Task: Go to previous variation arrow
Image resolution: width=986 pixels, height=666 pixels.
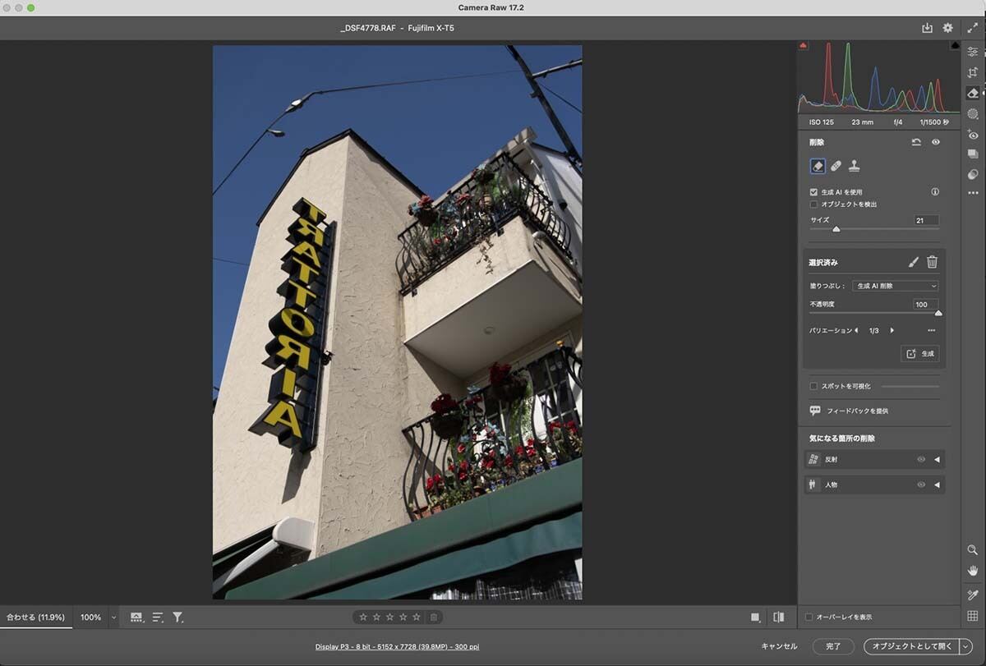Action: pos(856,330)
